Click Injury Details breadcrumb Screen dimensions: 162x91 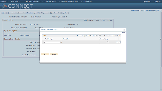(x=87, y=1)
